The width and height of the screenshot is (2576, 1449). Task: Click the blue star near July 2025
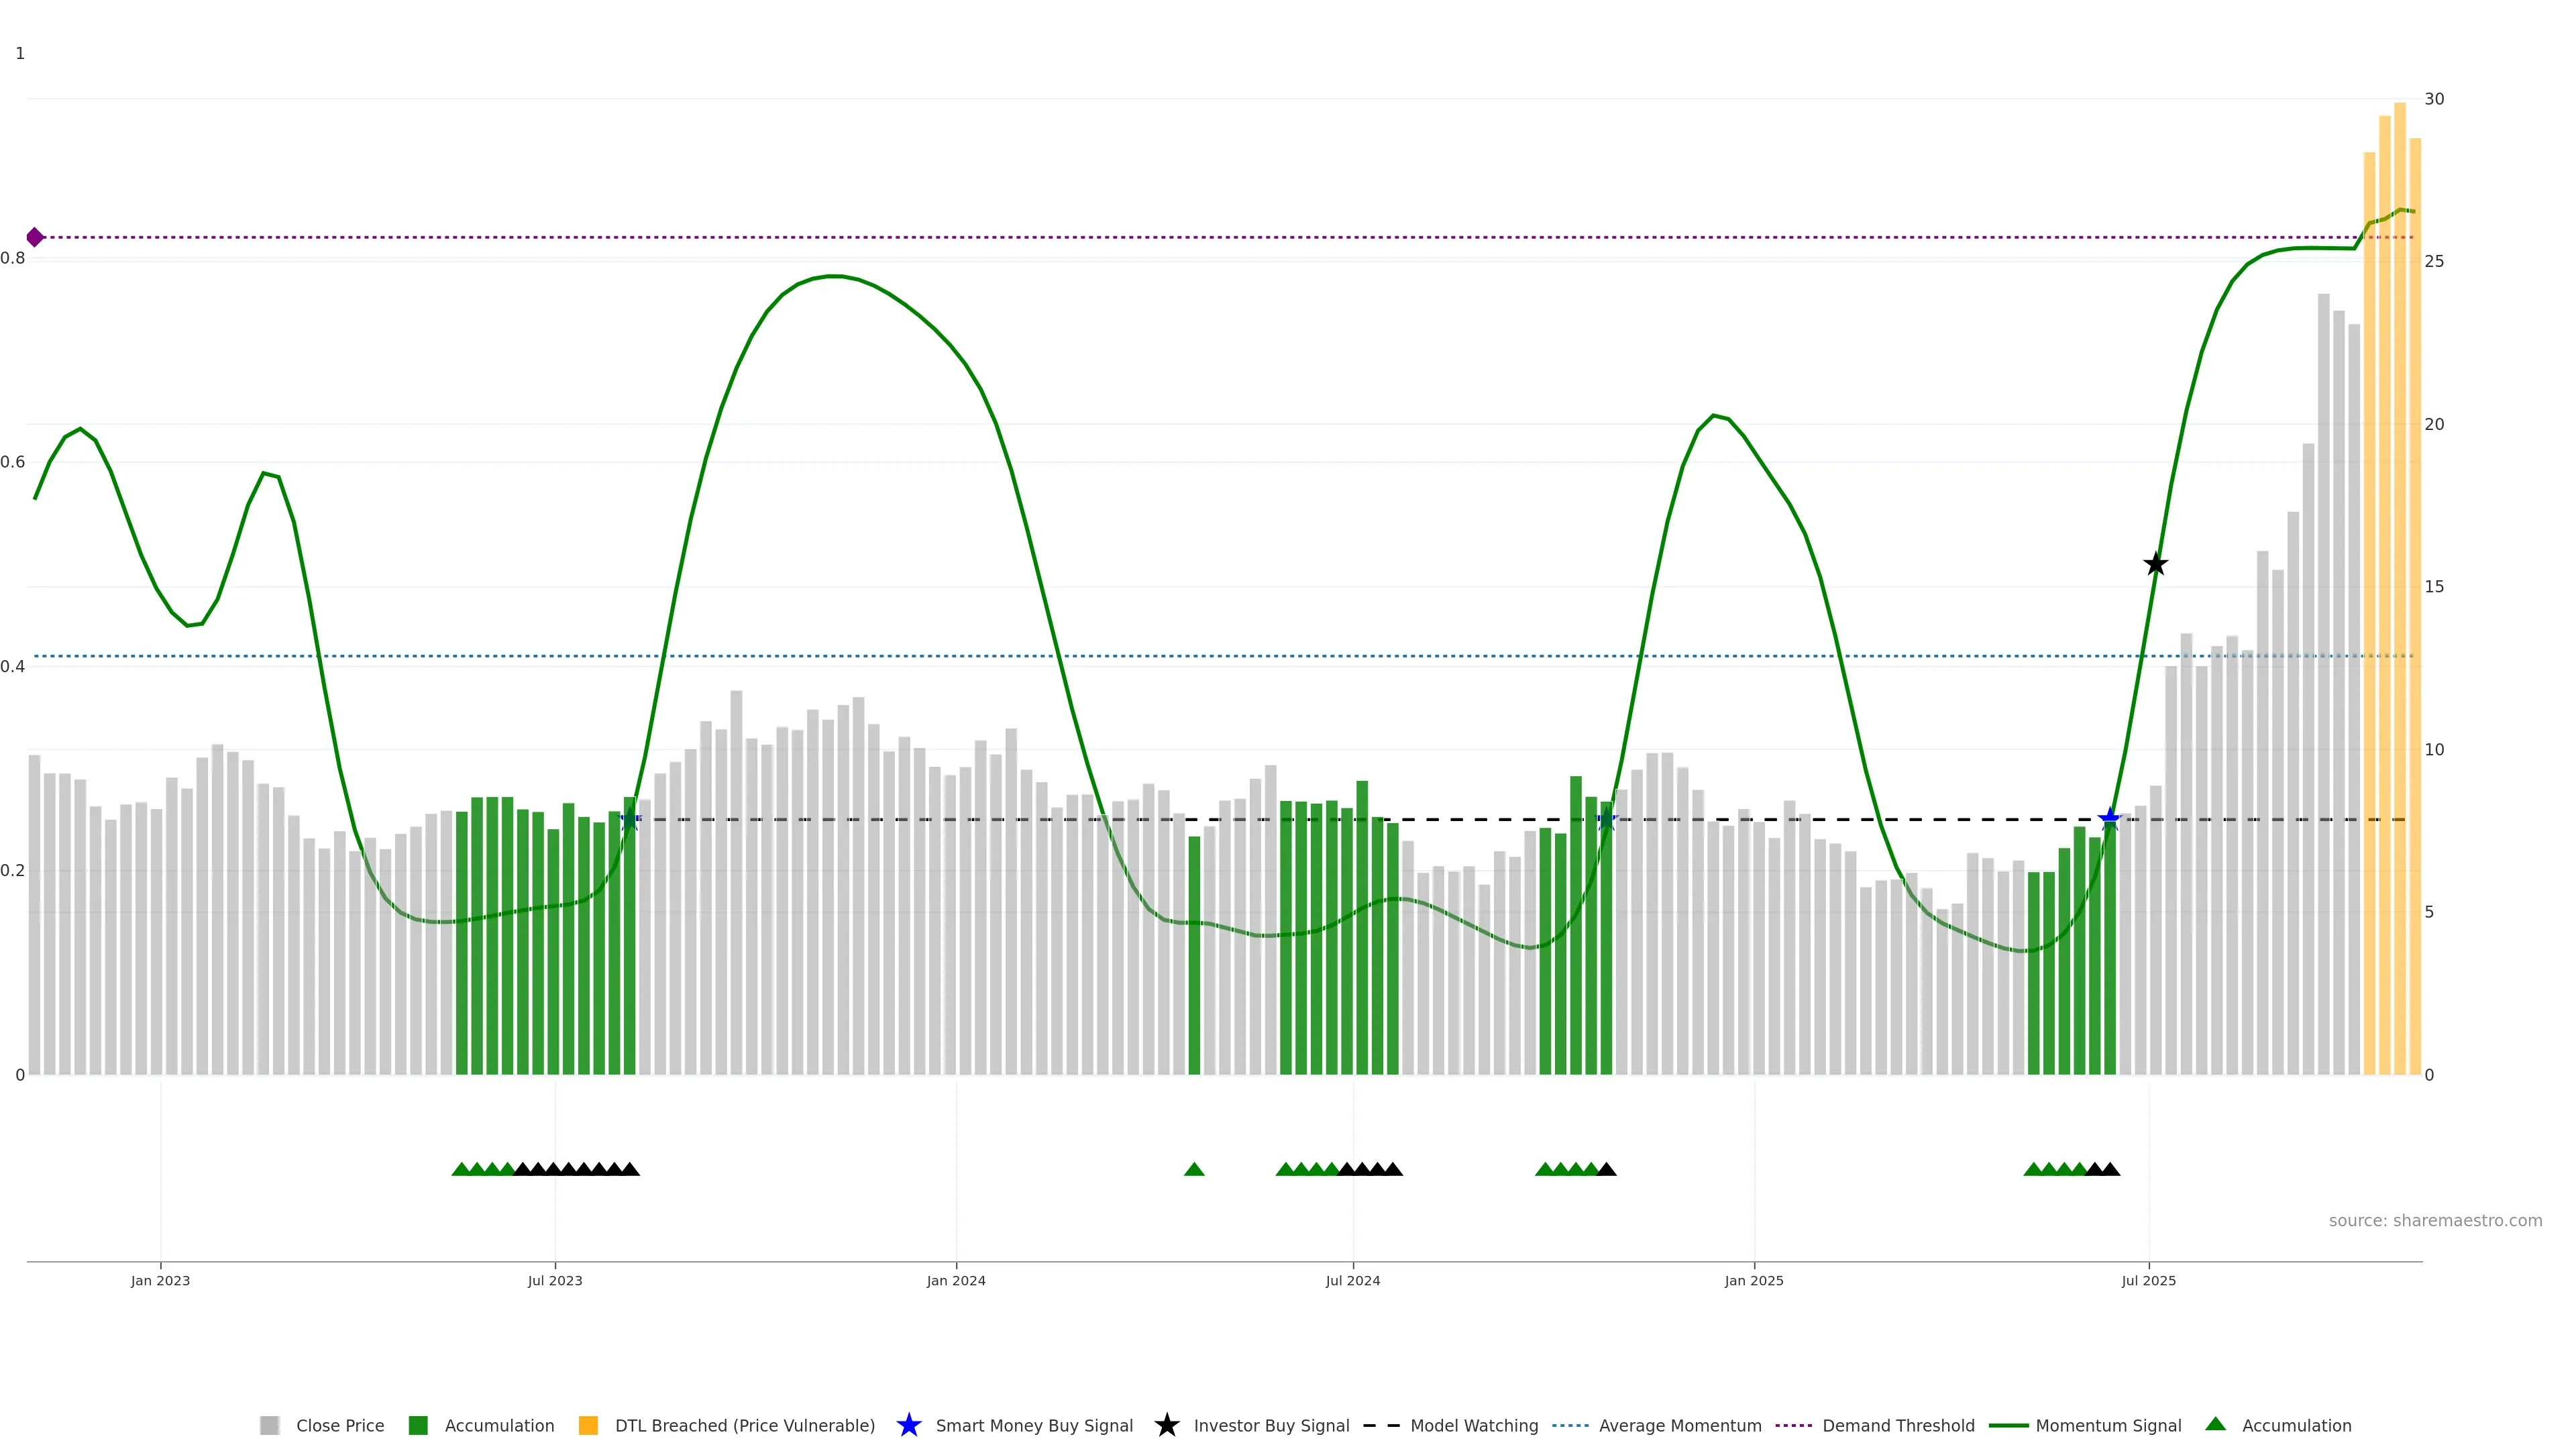(2109, 820)
